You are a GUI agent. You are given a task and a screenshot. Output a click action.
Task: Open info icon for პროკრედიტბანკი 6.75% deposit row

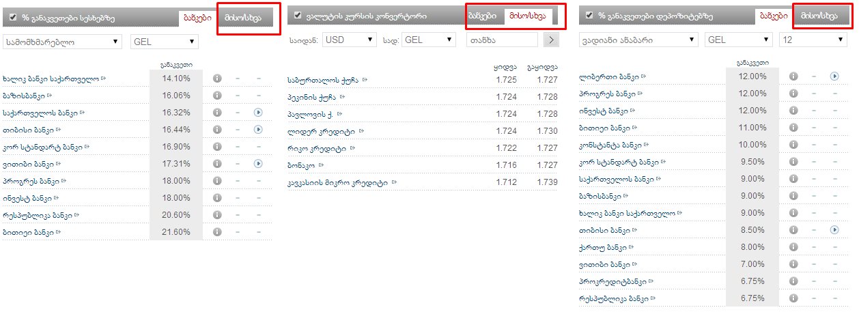[793, 281]
